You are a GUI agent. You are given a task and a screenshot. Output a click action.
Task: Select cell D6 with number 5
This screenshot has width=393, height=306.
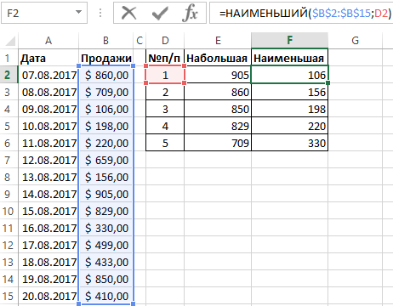click(x=165, y=143)
